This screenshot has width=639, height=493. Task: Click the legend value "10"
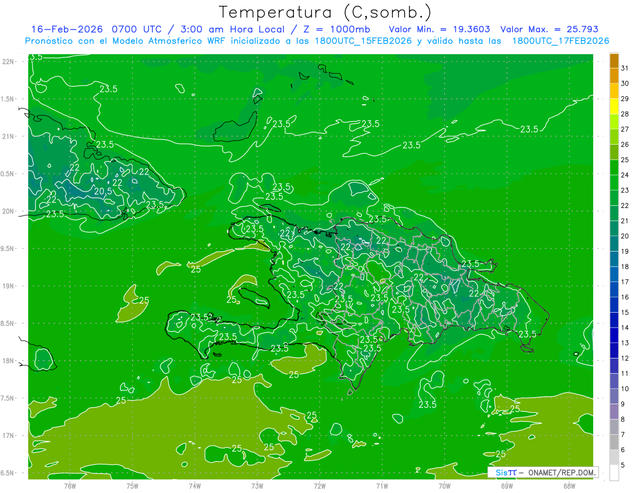pos(625,389)
